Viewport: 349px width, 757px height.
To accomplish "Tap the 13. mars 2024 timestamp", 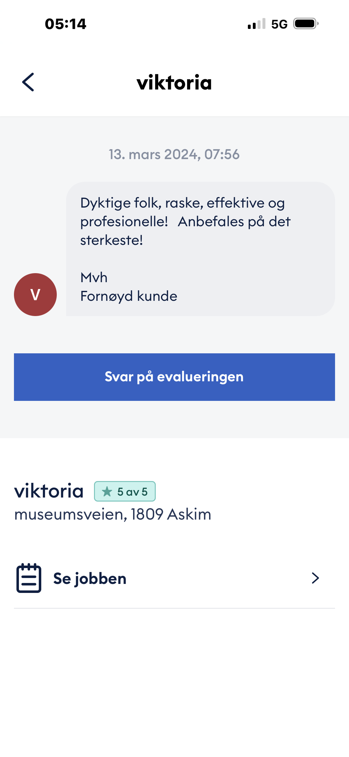I will click(x=174, y=154).
